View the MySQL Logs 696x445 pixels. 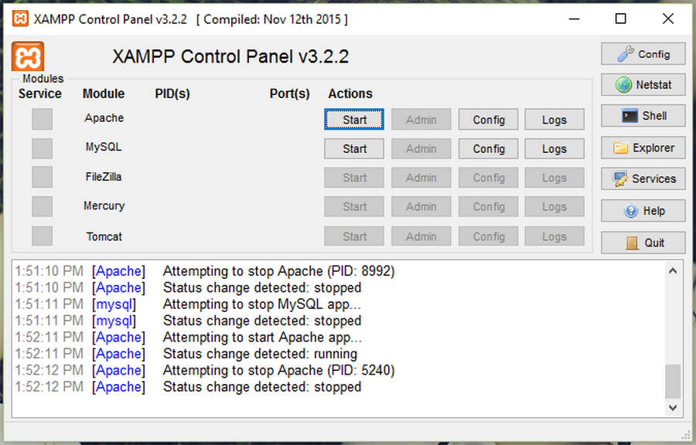[x=554, y=148]
